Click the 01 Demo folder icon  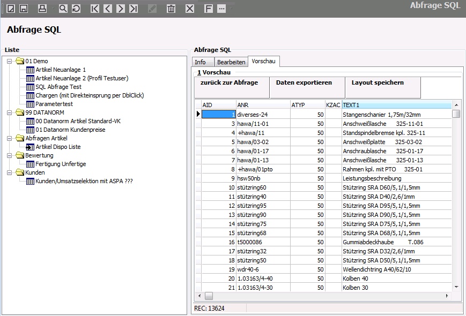(20, 61)
